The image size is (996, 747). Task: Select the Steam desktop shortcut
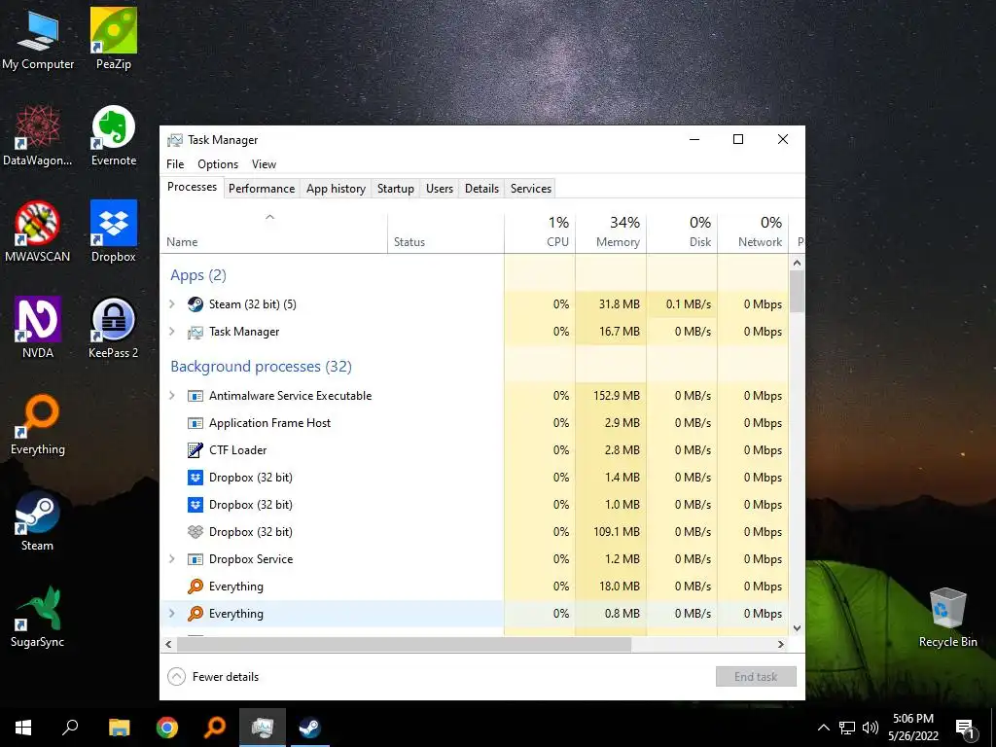(x=38, y=520)
